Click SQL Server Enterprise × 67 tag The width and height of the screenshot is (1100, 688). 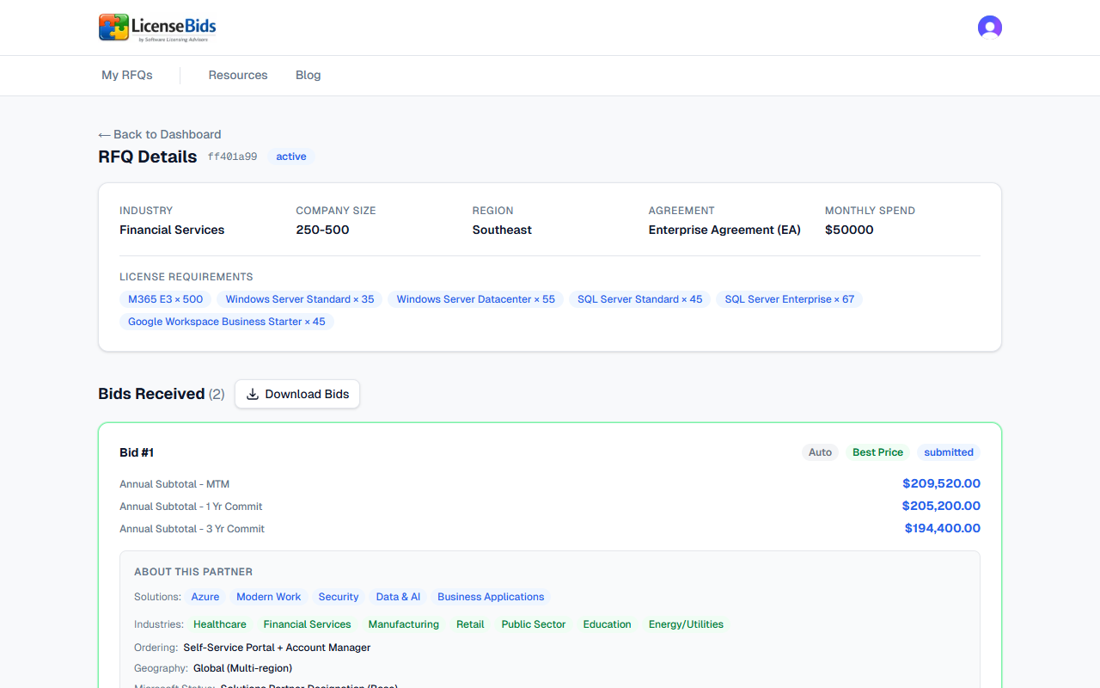pos(790,299)
